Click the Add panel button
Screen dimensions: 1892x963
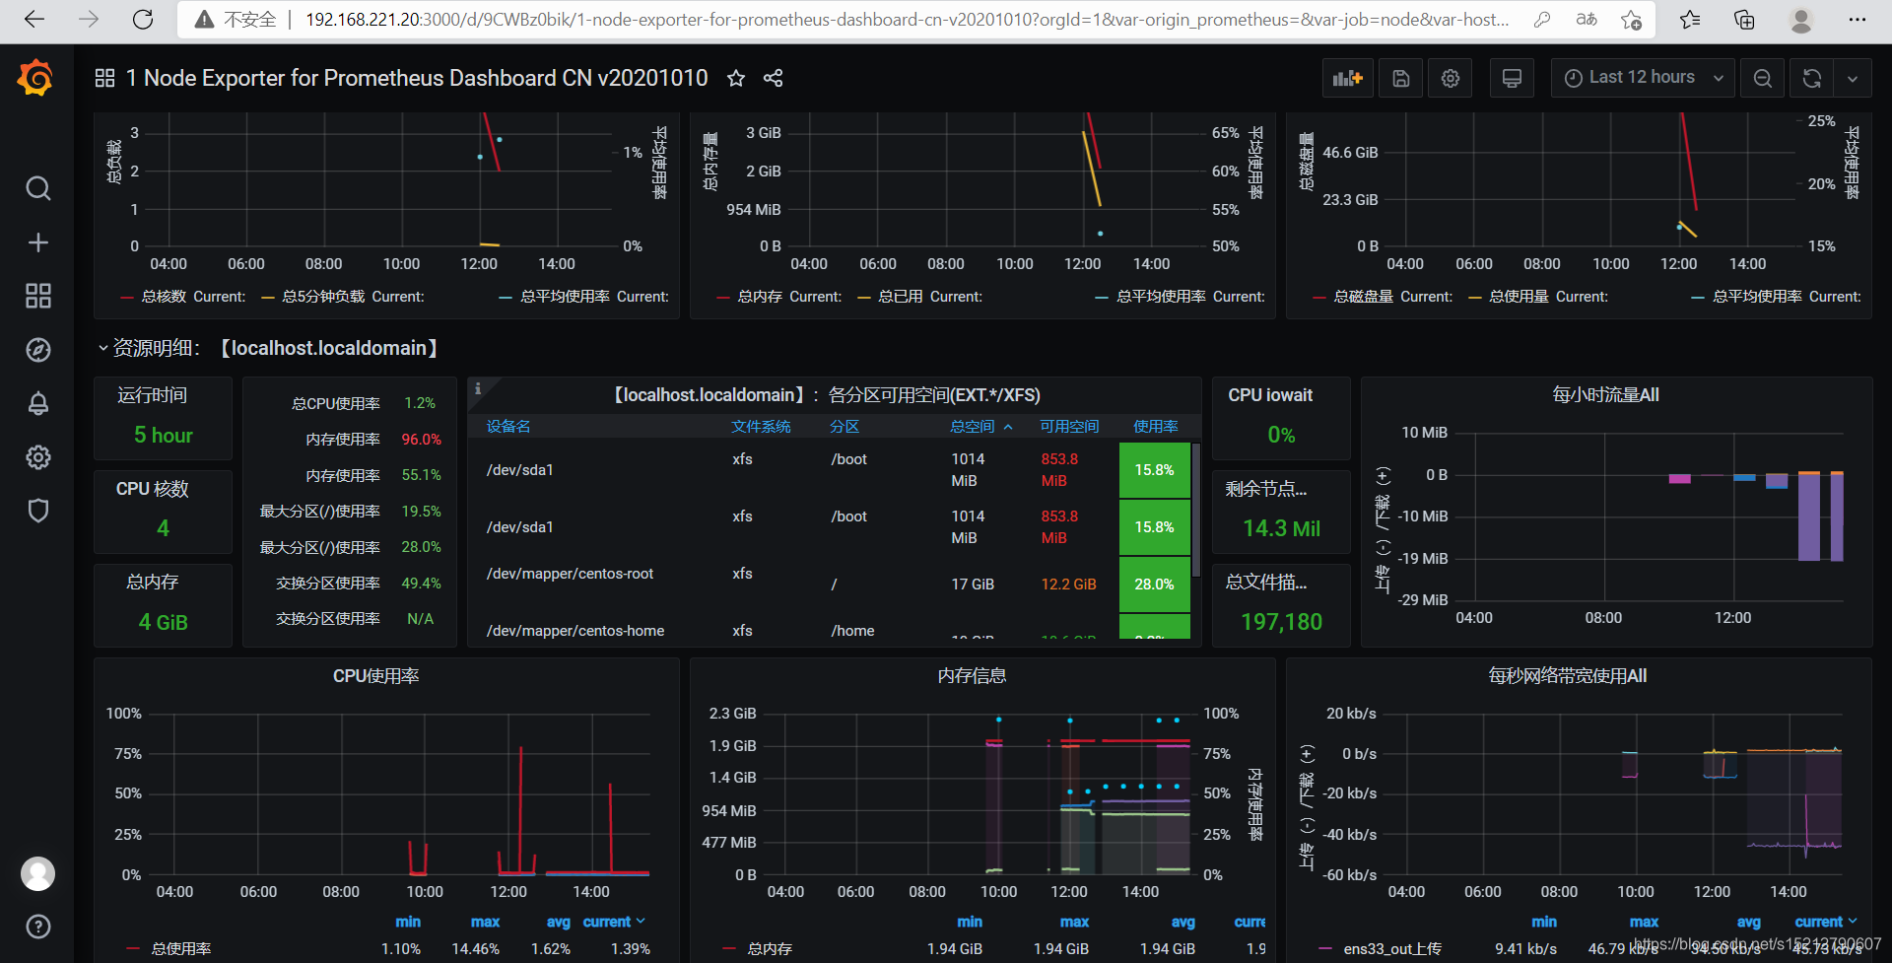tap(1347, 78)
